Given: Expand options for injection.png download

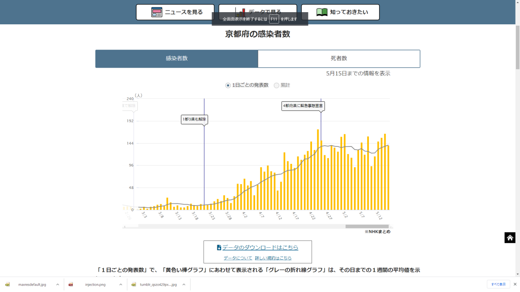Looking at the screenshot, I should 121,284.
